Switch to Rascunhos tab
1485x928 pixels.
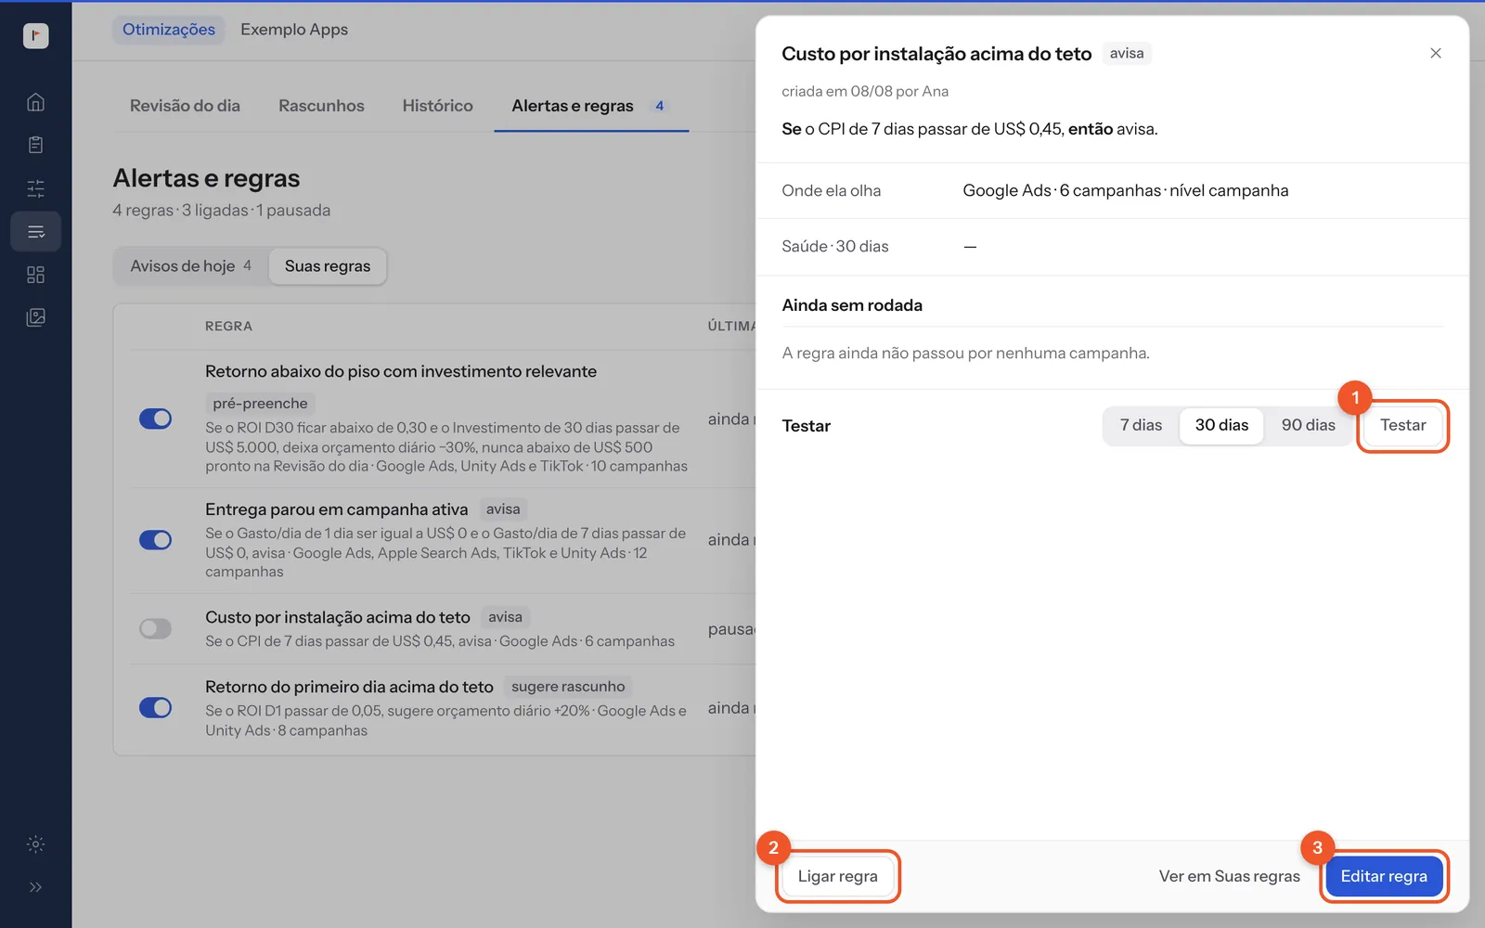[321, 106]
